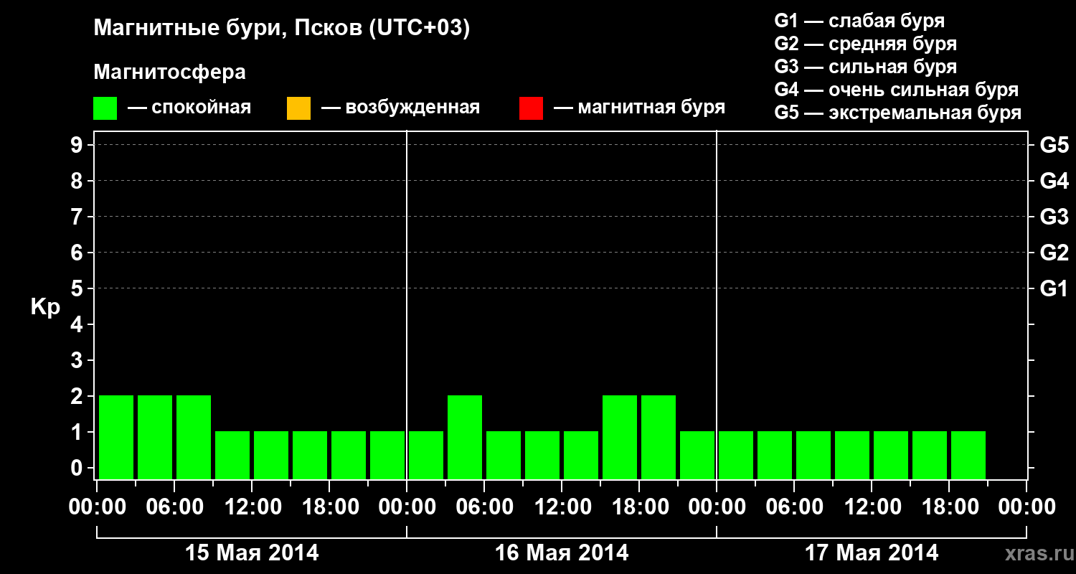Image resolution: width=1076 pixels, height=574 pixels.
Task: Select the chart title 'Магнитные бури, Псков (UTC+03)'
Action: [281, 29]
